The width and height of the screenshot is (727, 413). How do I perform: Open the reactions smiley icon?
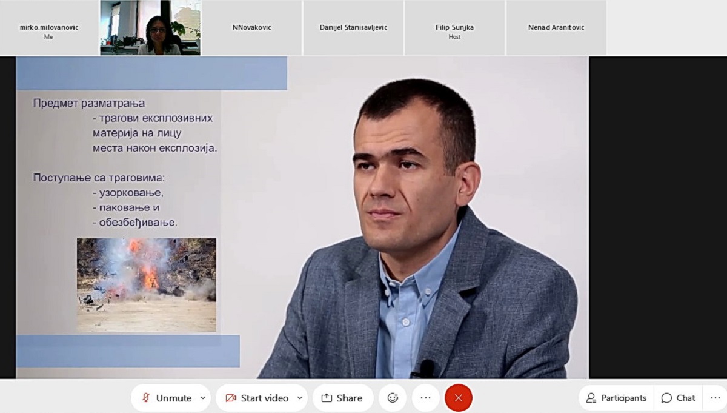[393, 398]
